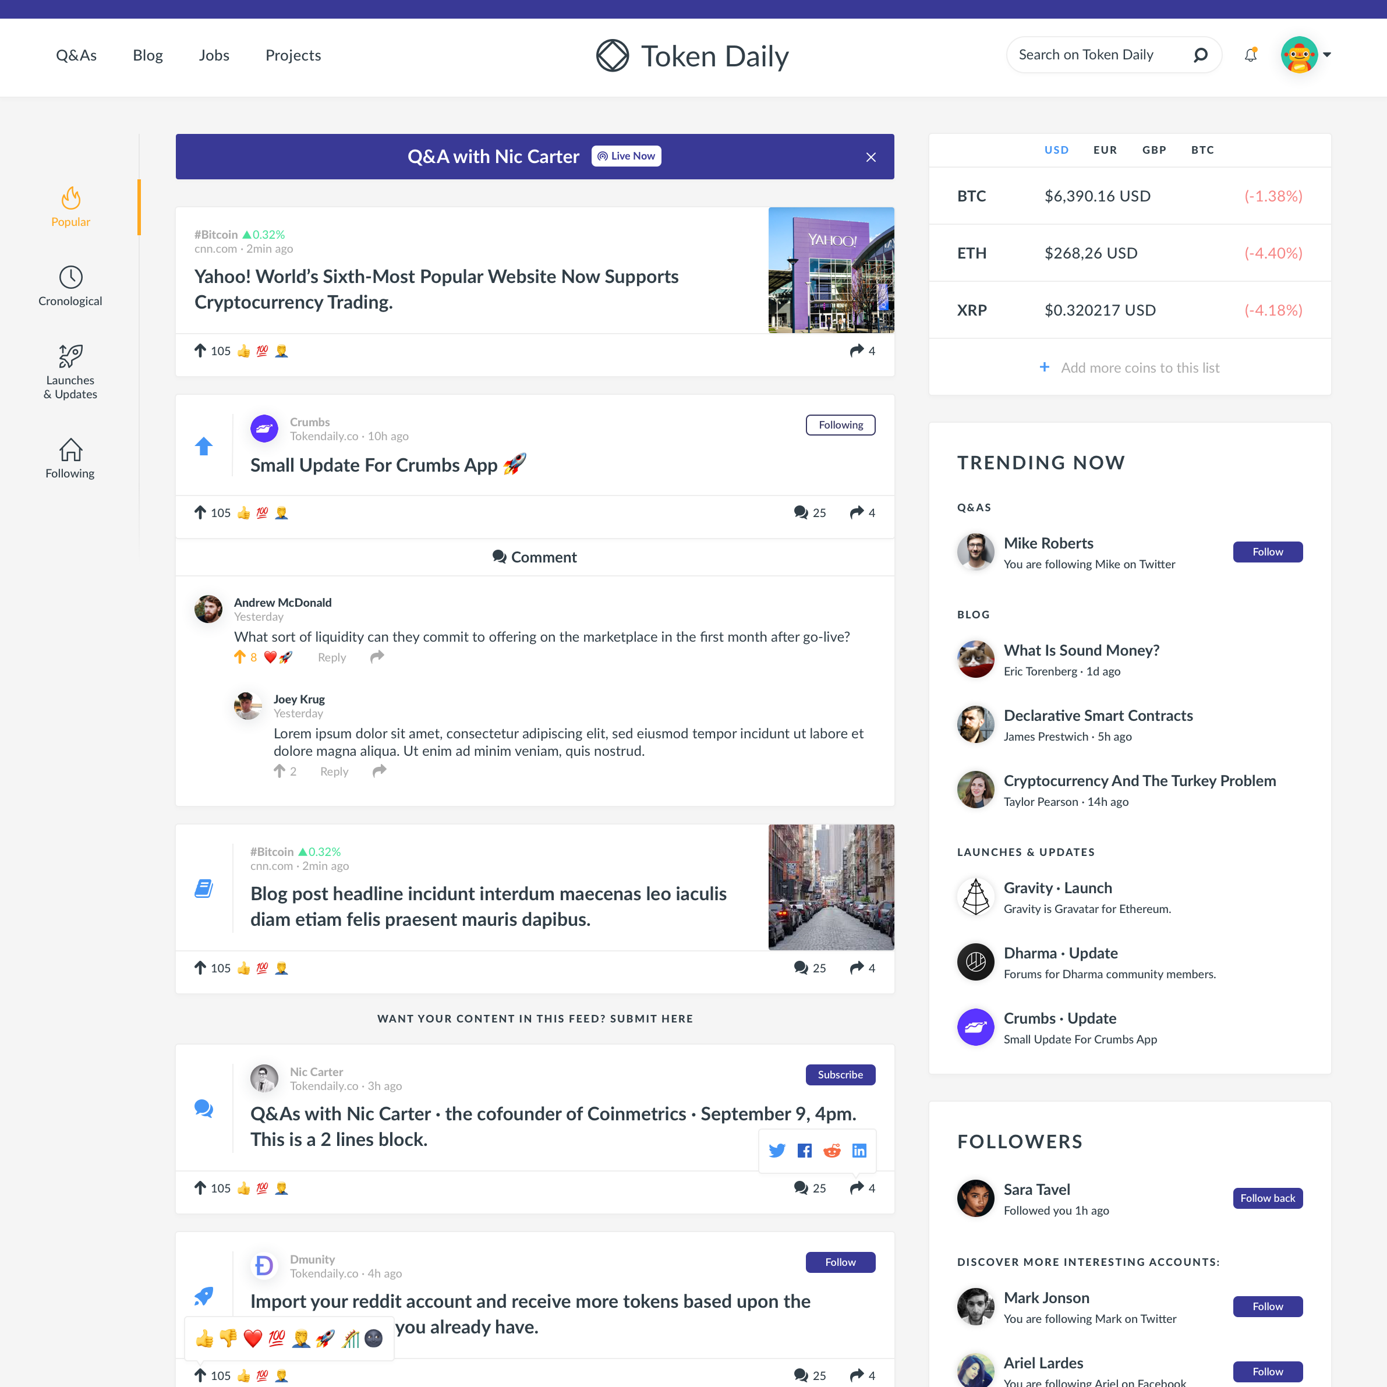Screen dimensions: 1387x1387
Task: Subscribe to Nic Carter Q&A
Action: (841, 1075)
